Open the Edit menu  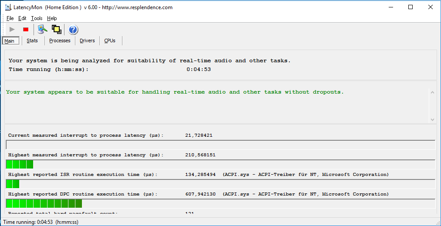[22, 18]
